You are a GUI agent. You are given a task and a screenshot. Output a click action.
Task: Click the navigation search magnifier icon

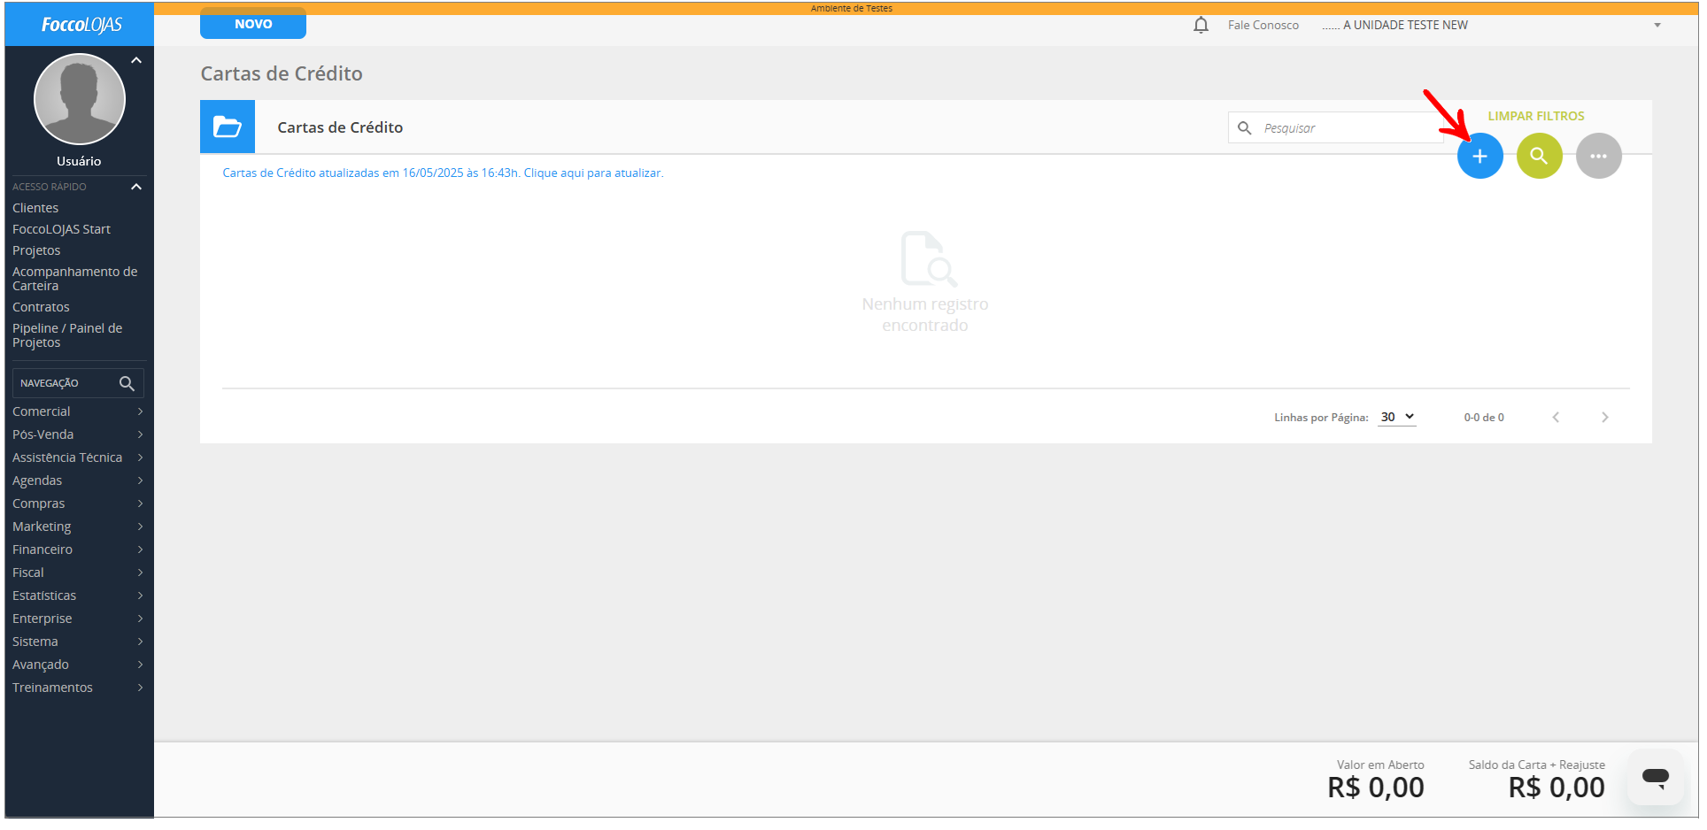click(127, 383)
